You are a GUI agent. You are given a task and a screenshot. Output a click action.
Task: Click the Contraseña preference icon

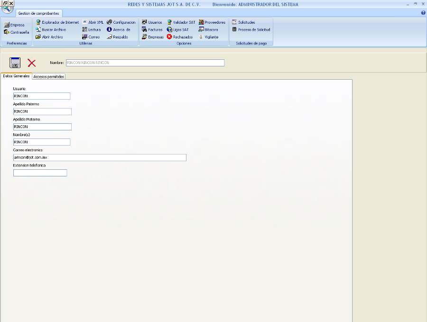(x=17, y=32)
